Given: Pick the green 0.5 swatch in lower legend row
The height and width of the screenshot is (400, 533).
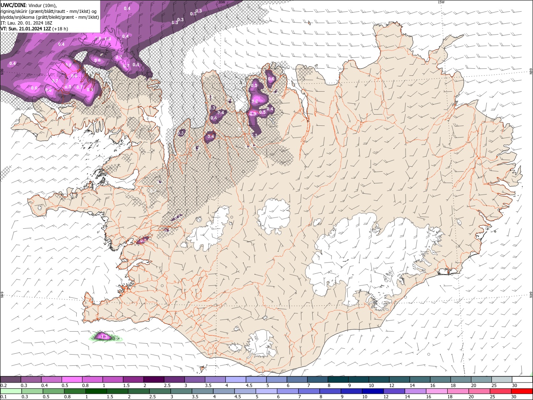Looking at the screenshot, I should 53,391.
